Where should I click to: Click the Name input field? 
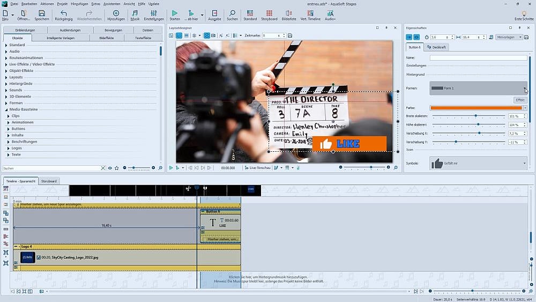tap(478, 57)
